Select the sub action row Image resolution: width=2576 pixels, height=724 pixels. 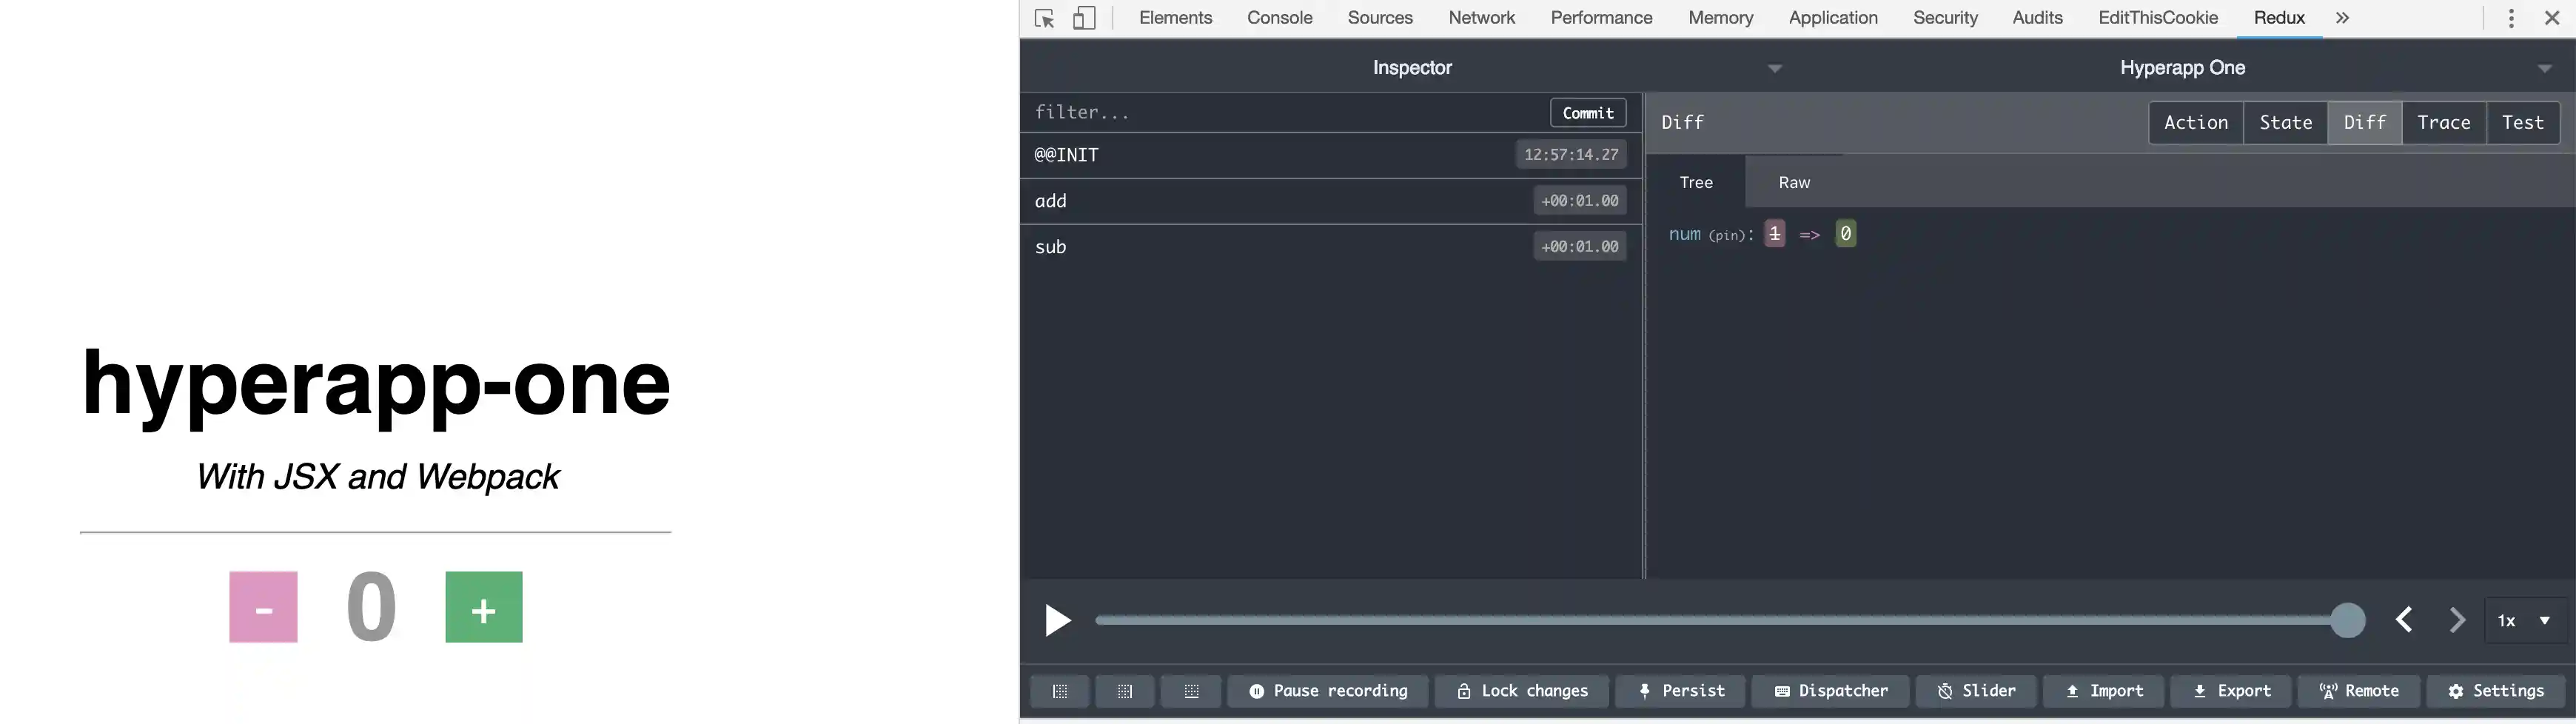coord(1331,247)
